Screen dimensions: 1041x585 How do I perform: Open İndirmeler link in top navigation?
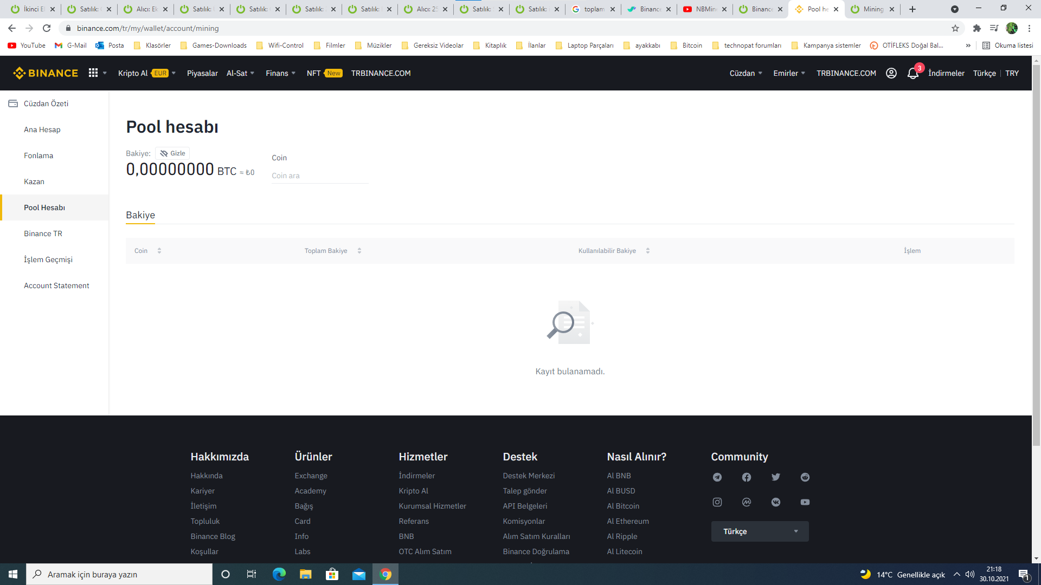[946, 73]
